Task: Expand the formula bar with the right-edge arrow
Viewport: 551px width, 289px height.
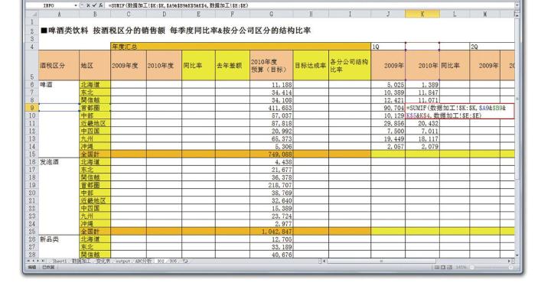Action: tap(517, 5)
